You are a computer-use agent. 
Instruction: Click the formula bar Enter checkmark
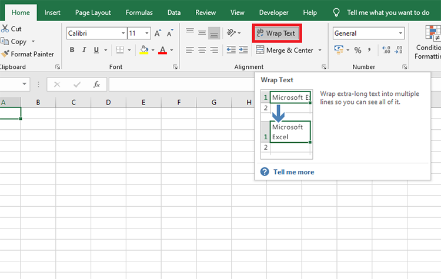tap(77, 85)
